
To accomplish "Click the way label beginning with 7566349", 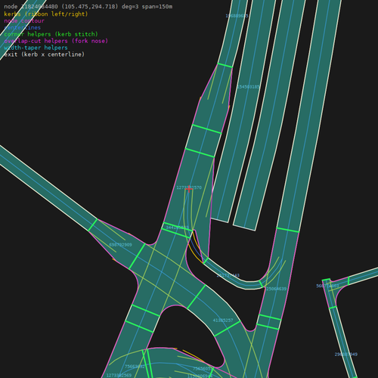I will point(135,367).
